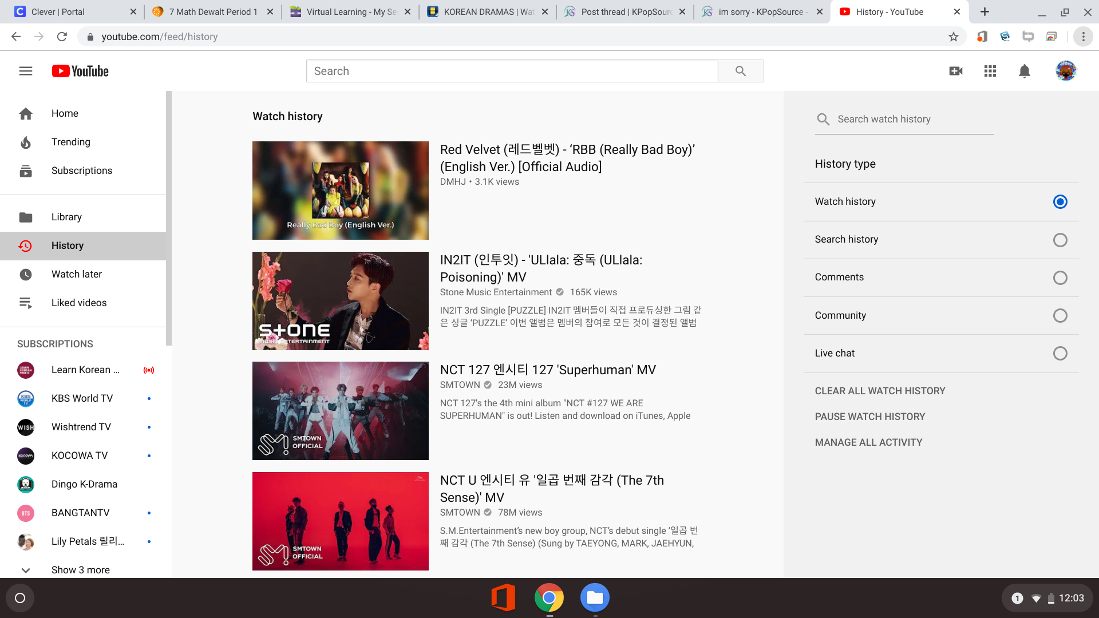This screenshot has width=1099, height=618.
Task: Click the search magnifier button
Action: [741, 71]
